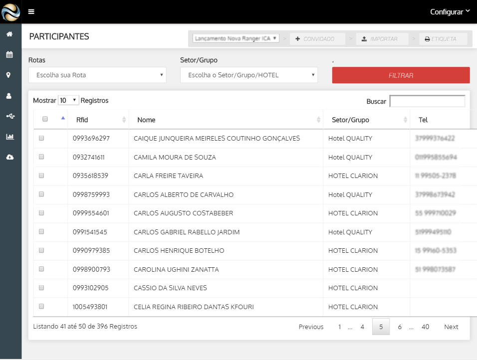Viewport: 477px width, 360px height.
Task: Tick the CARLOS ALBERTO DE CARVALHO checkbox
Action: pyautogui.click(x=41, y=194)
